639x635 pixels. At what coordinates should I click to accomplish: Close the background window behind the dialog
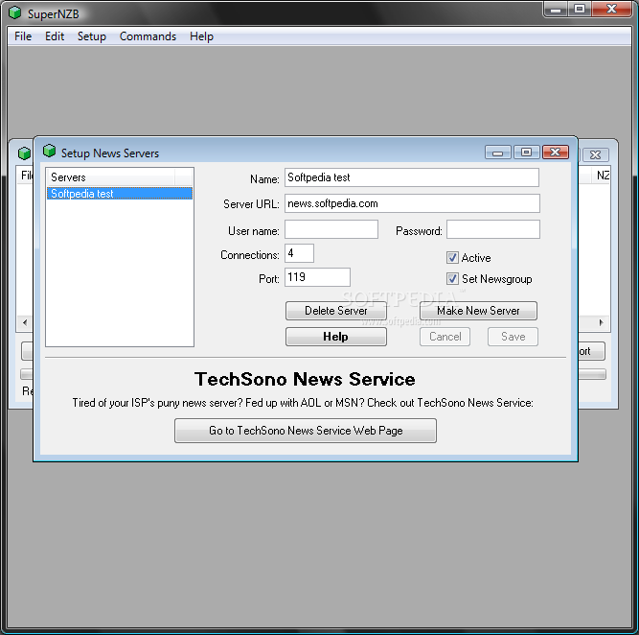click(x=595, y=154)
